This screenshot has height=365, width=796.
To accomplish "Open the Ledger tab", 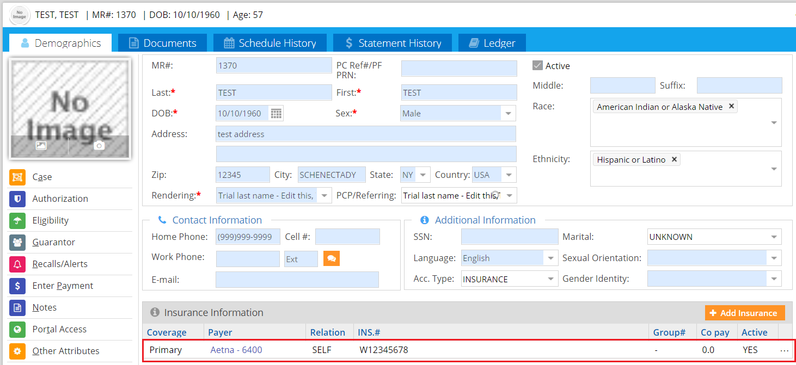I will 492,43.
